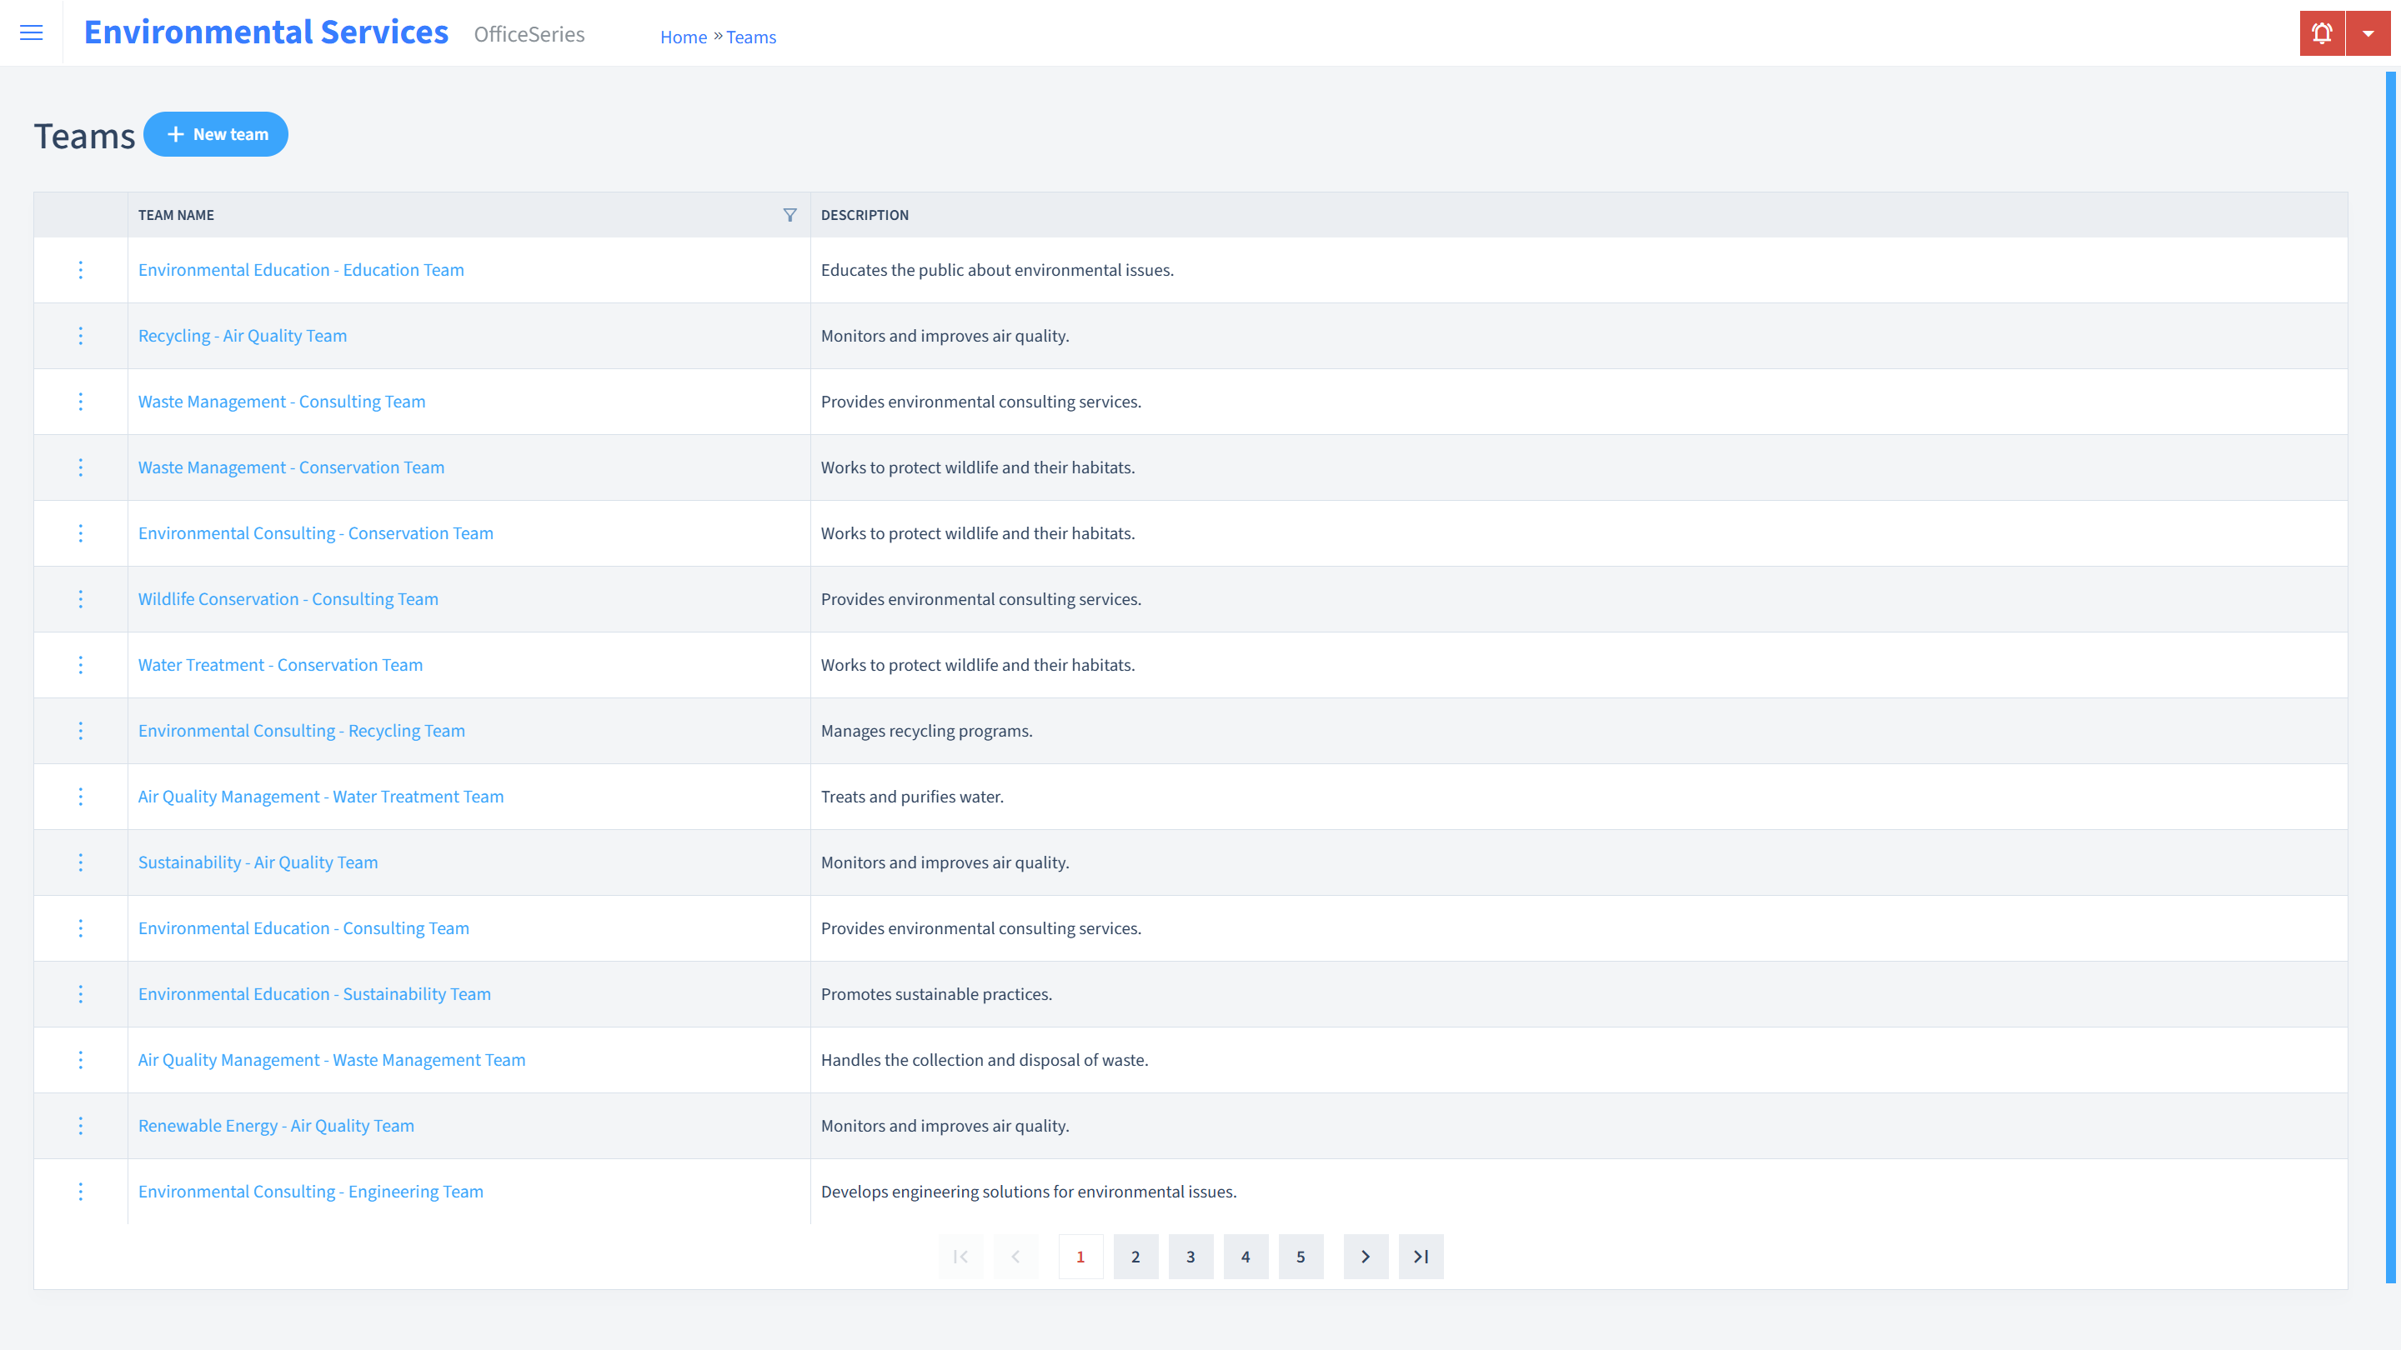The image size is (2401, 1350).
Task: Open Air Quality Management - Water Treatment Team link
Action: click(x=321, y=797)
